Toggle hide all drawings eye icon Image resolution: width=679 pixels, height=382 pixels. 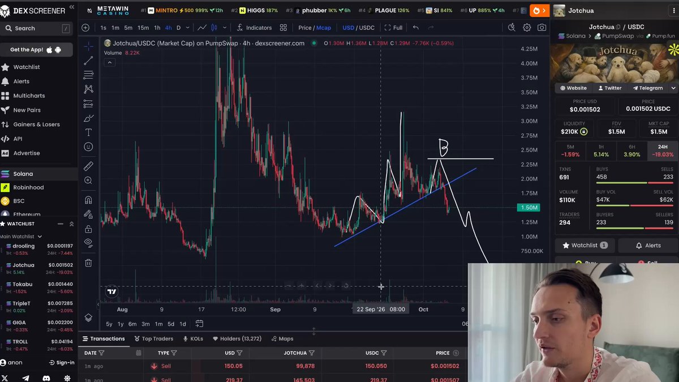tap(88, 243)
